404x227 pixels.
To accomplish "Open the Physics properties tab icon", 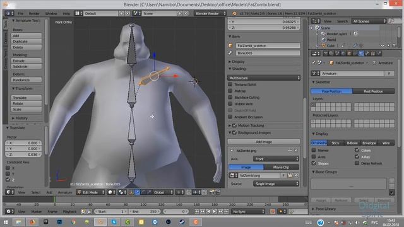I will coord(379,54).
